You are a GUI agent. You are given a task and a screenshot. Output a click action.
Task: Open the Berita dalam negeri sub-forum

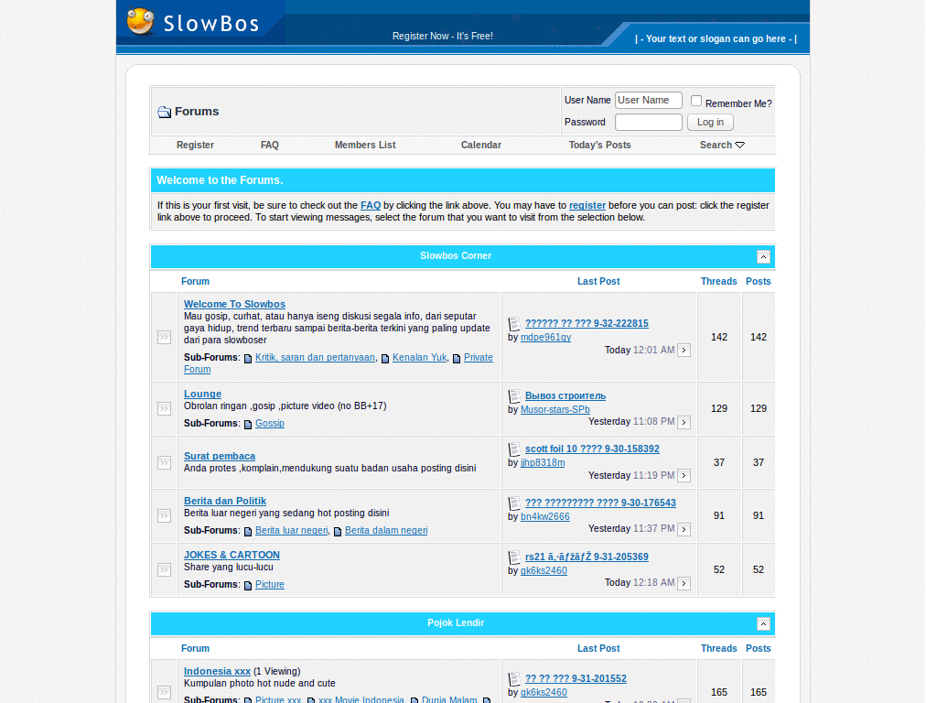(386, 530)
